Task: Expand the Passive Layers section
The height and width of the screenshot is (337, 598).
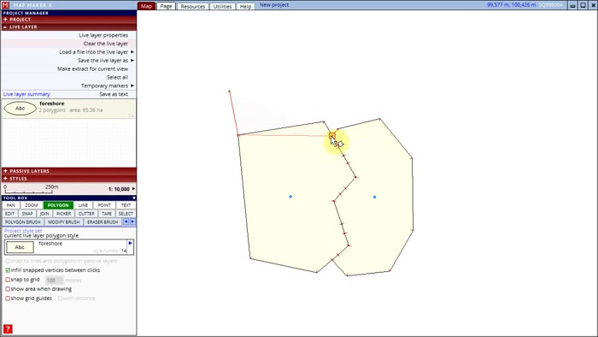Action: 68,171
